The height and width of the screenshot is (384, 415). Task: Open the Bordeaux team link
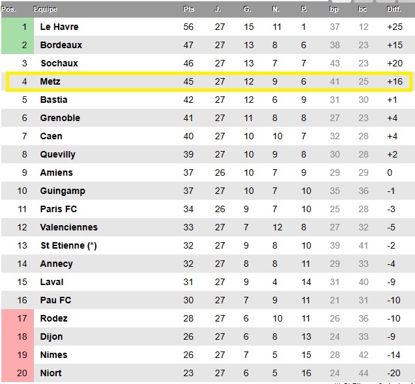tap(61, 45)
